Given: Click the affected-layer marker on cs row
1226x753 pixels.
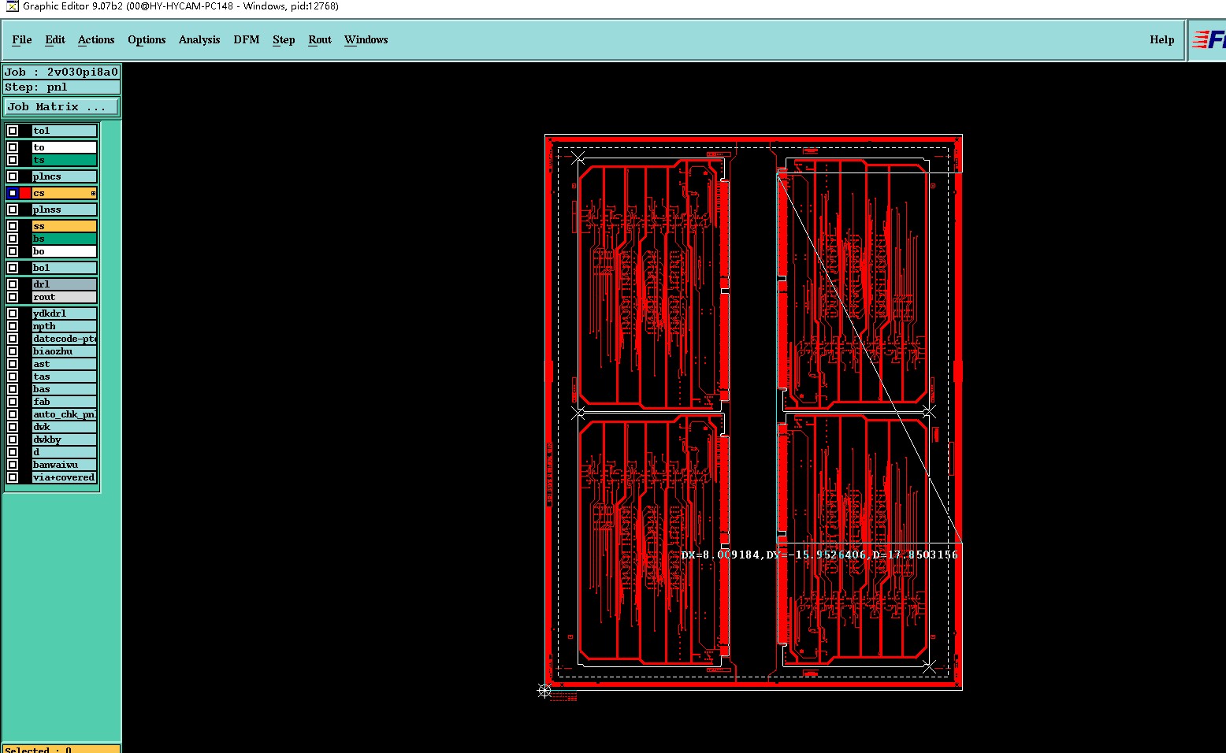Looking at the screenshot, I should click(93, 193).
